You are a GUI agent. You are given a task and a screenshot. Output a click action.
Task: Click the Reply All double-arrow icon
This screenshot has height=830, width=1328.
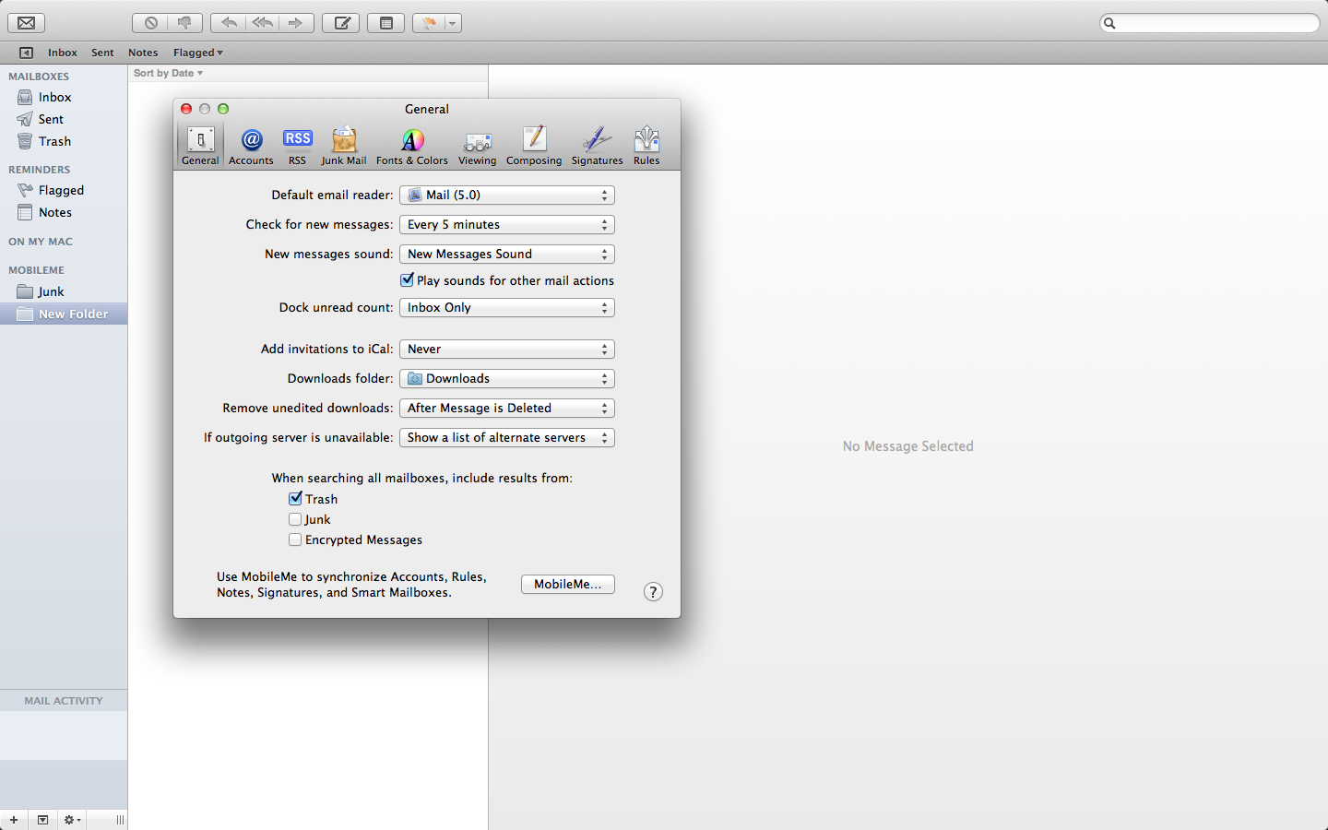(x=263, y=23)
